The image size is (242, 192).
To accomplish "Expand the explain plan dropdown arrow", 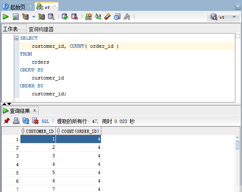I will click(34, 17).
